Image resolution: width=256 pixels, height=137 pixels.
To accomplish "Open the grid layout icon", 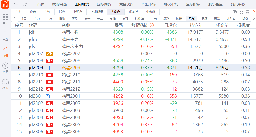I will coord(241,12).
